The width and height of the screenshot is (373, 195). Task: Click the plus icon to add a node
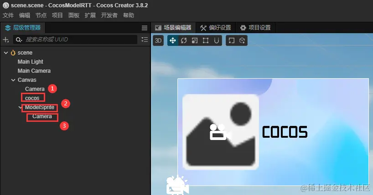point(6,40)
